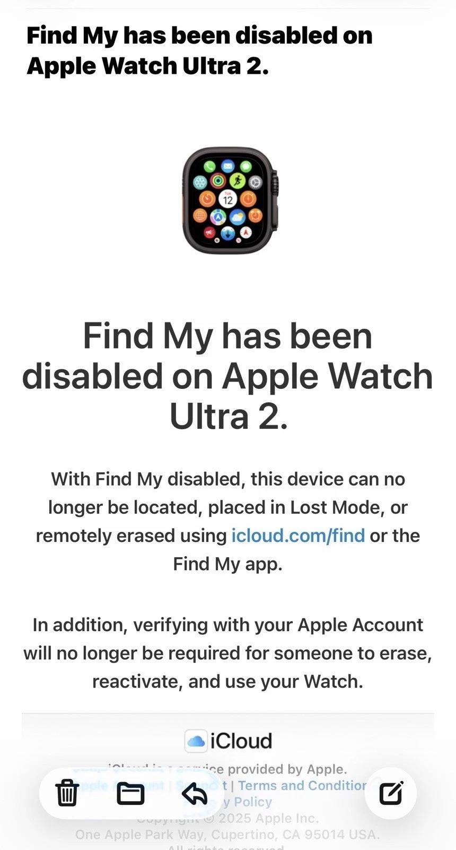The image size is (456, 850).
Task: Tap the bold email subject line at top
Action: tap(199, 50)
